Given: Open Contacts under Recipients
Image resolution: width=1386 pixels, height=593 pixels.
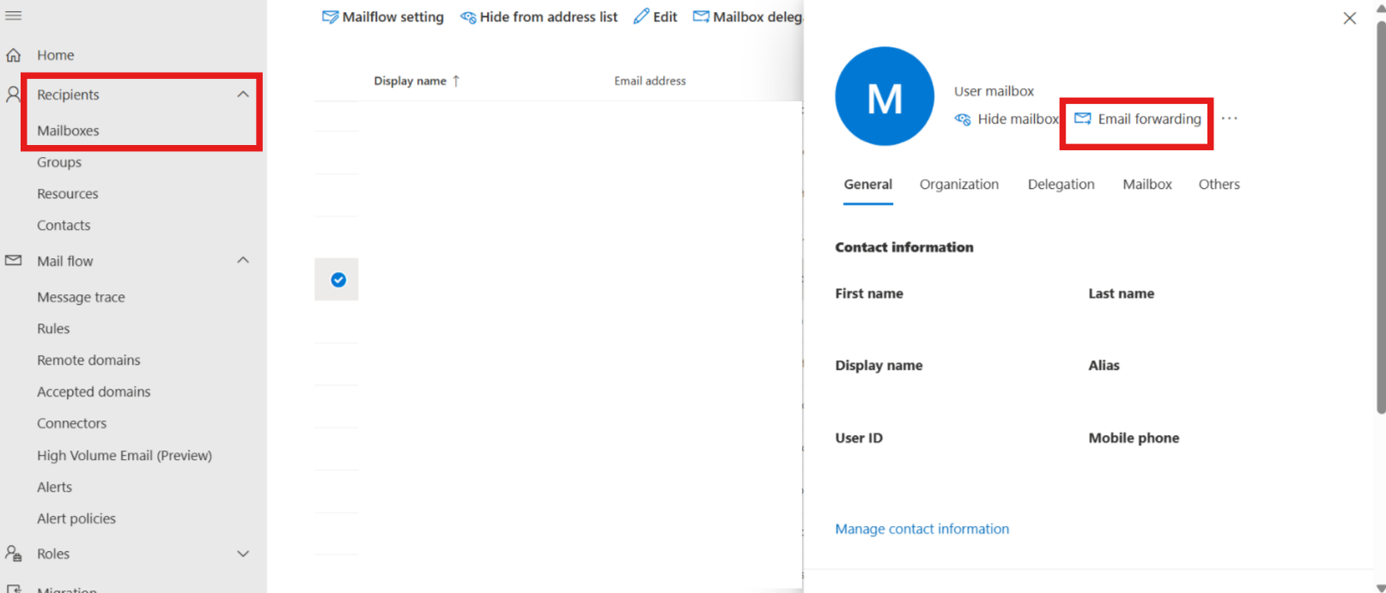Looking at the screenshot, I should point(64,226).
